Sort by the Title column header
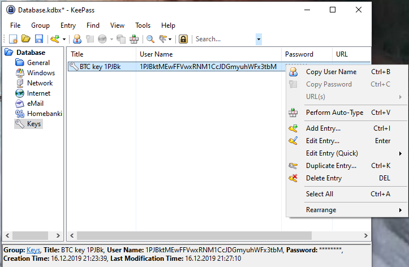This screenshot has width=409, height=267. (101, 54)
